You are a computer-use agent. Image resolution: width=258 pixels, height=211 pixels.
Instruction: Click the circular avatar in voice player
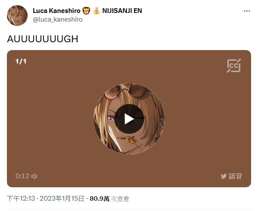[129, 119]
